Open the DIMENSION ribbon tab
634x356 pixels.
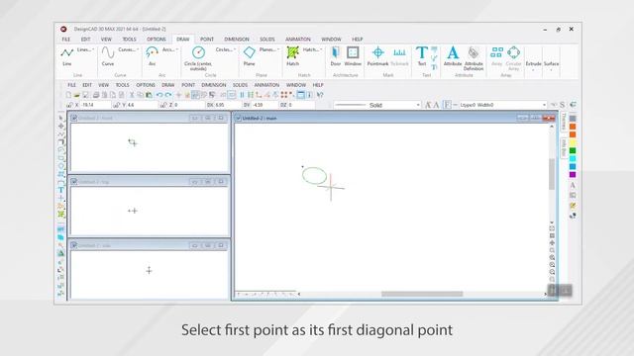tap(237, 40)
